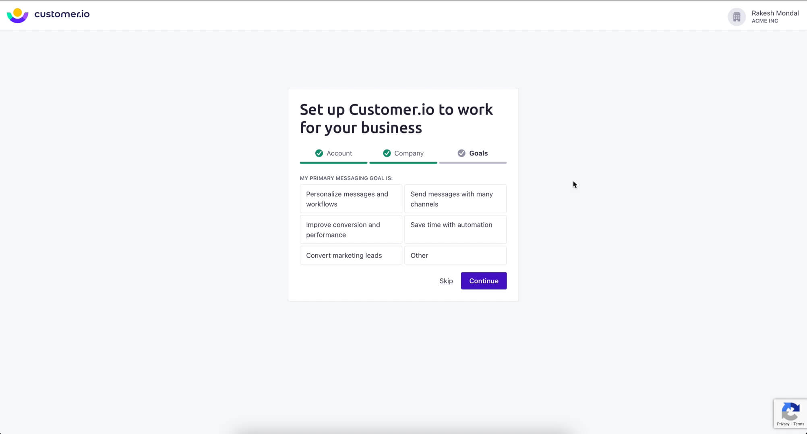Pick the "Convert marketing leads" goal
Screen dimensions: 807x434
pyautogui.click(x=351, y=255)
